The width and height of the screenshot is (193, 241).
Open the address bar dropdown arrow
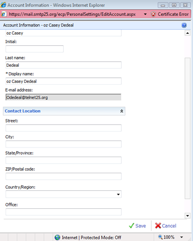tap(145, 14)
